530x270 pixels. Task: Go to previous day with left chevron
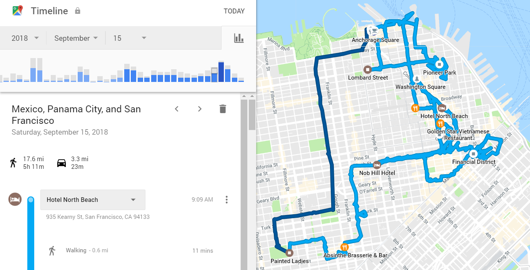177,109
